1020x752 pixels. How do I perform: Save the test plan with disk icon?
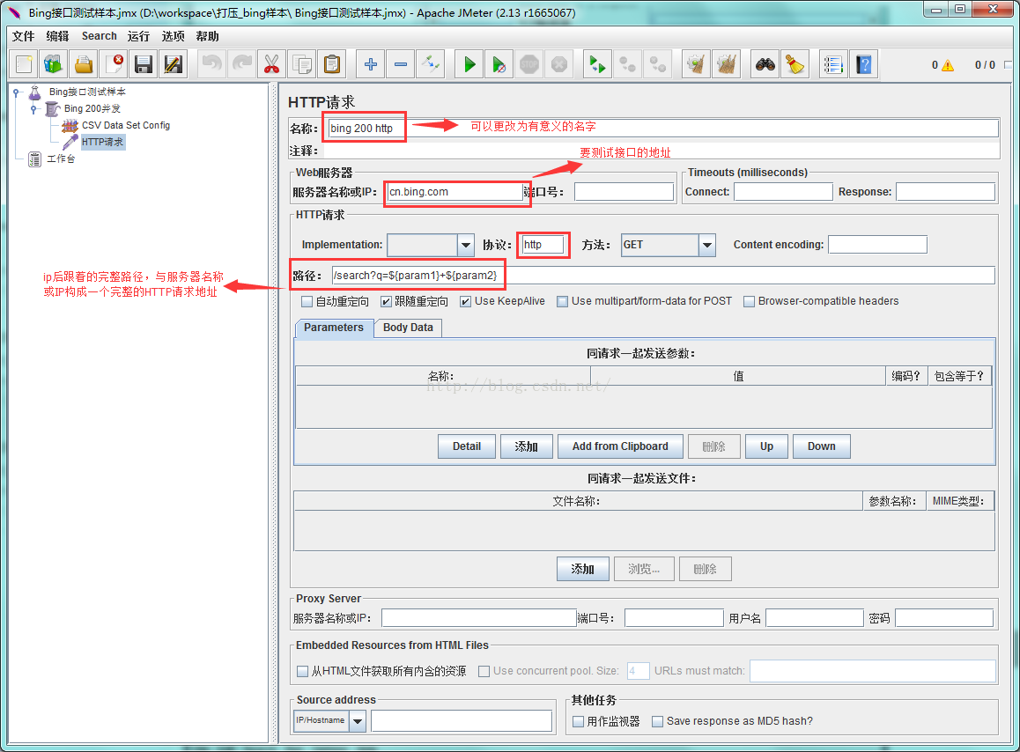tap(143, 64)
